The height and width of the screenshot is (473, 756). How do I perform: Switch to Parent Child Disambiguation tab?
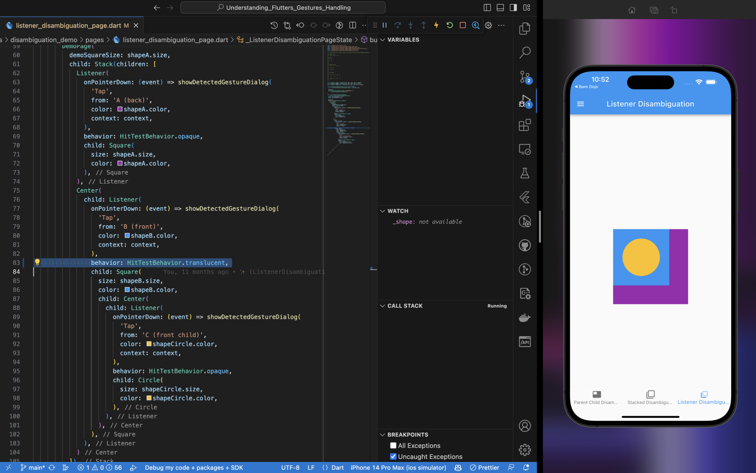596,397
